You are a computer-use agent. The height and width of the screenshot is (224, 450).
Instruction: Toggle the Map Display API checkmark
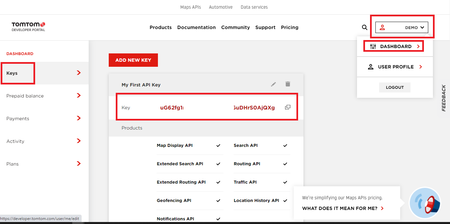pos(218,146)
